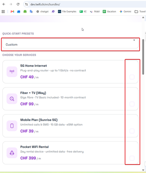Check the 5G Home Internet checkbox
This screenshot has width=146, height=173.
pos(132,77)
